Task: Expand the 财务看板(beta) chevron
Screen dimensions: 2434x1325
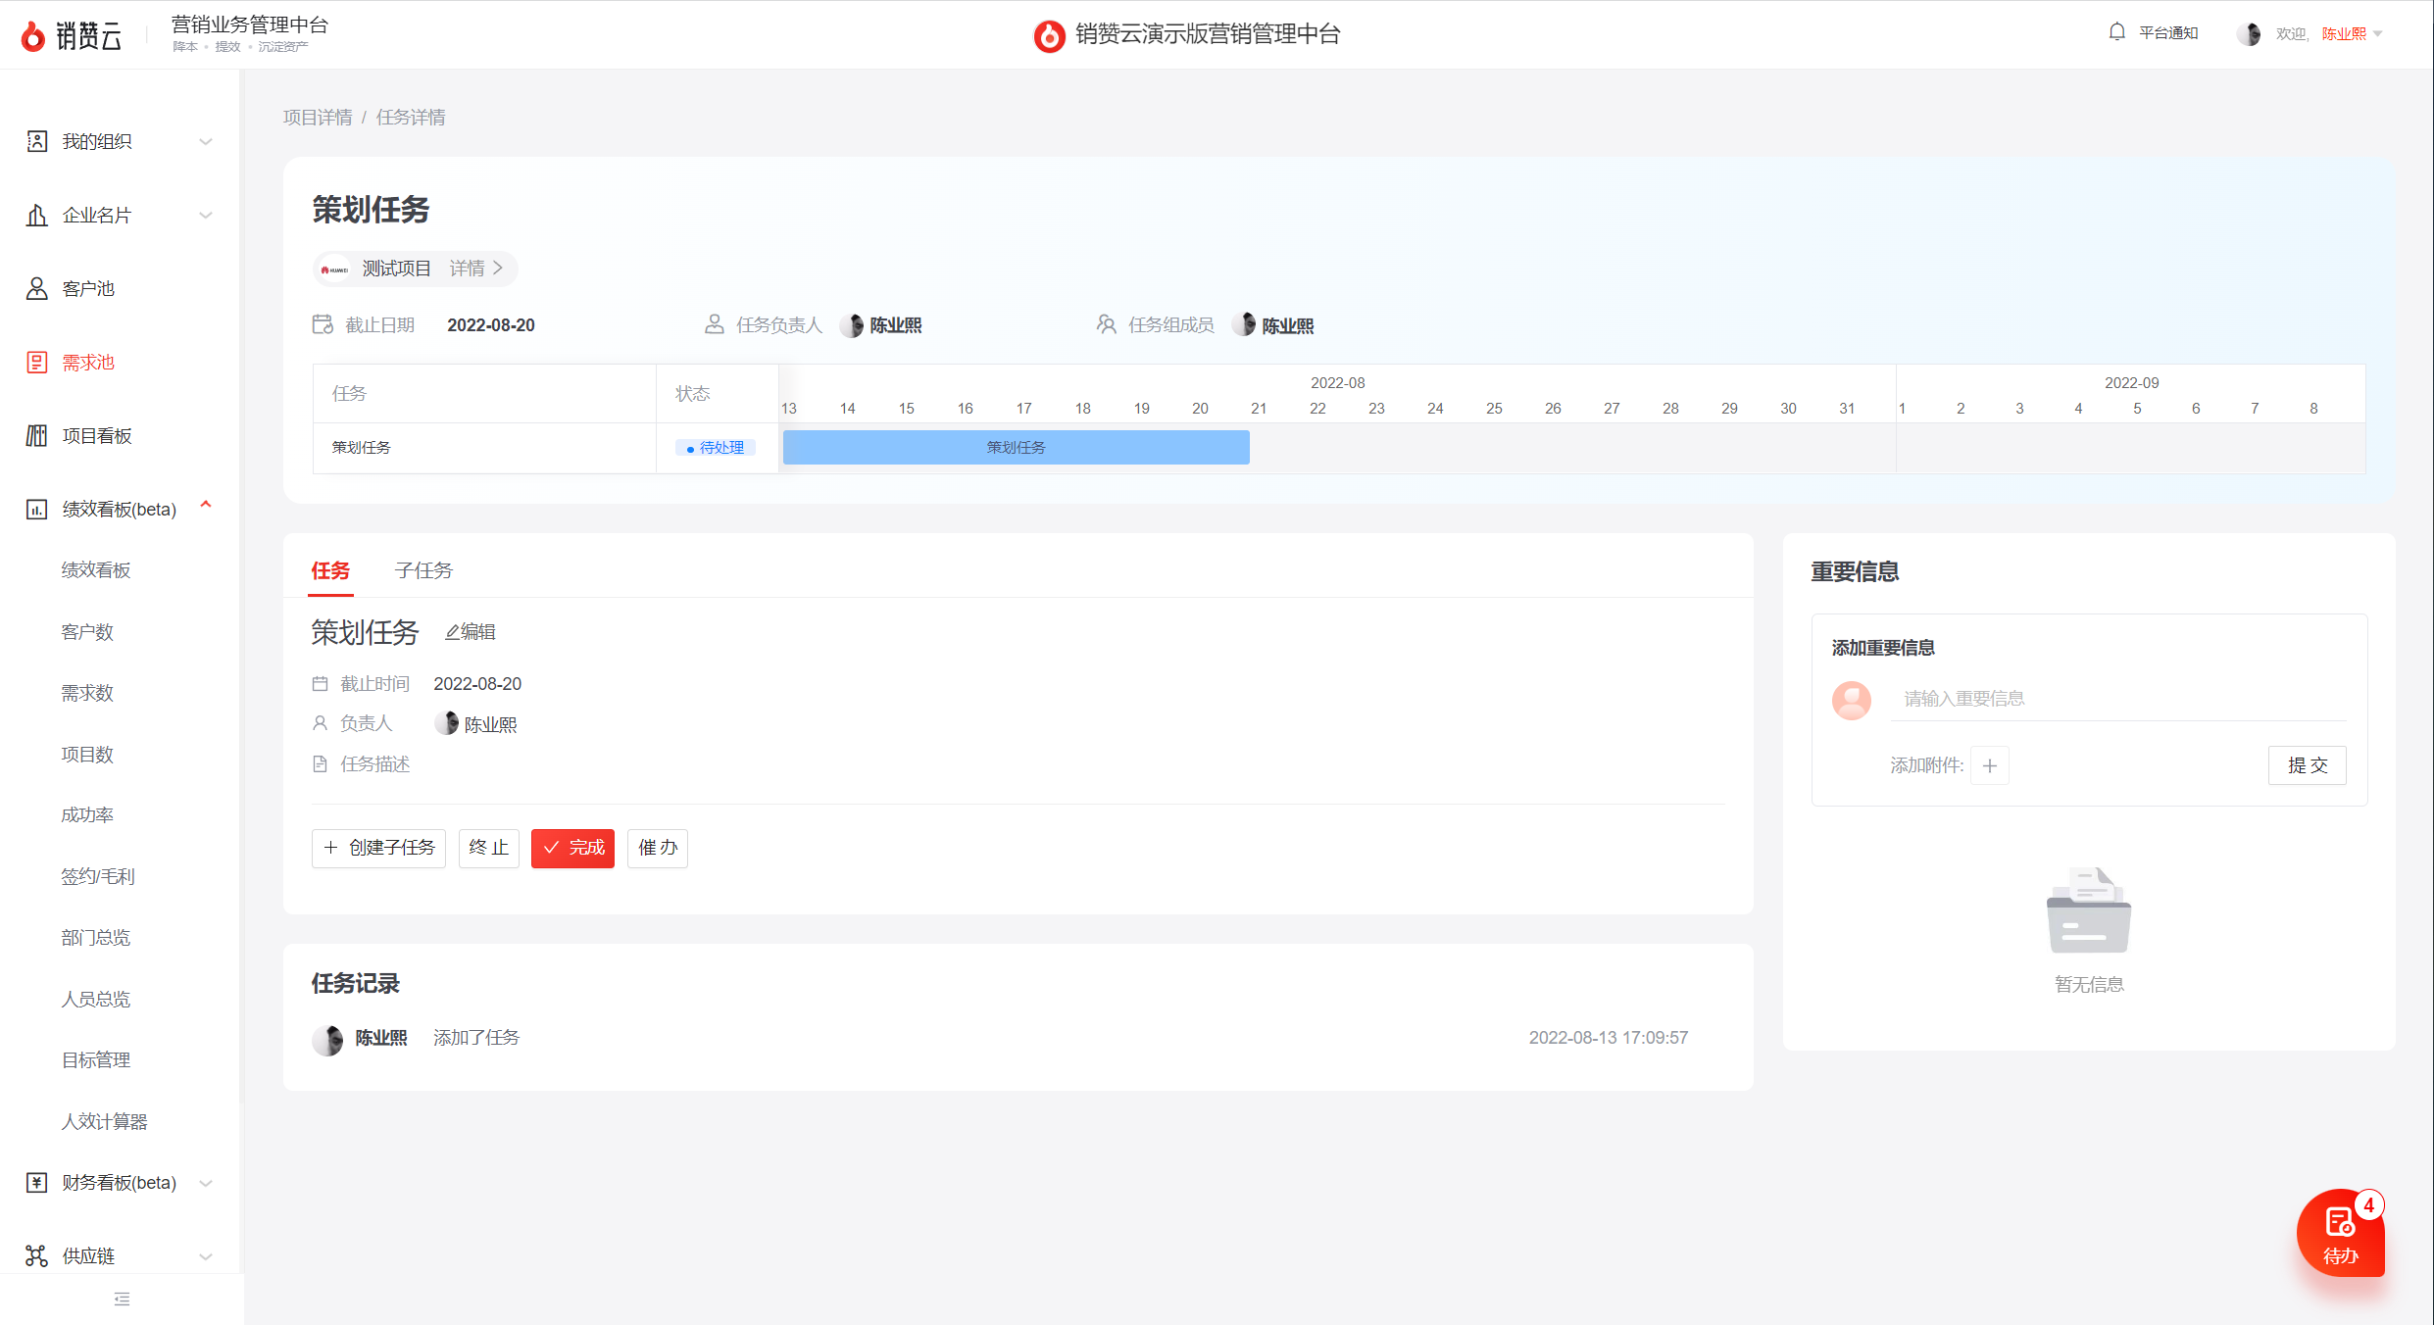Action: point(206,1183)
